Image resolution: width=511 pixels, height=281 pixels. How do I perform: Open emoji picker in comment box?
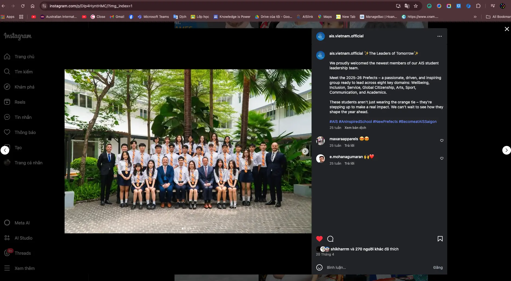[319, 267]
